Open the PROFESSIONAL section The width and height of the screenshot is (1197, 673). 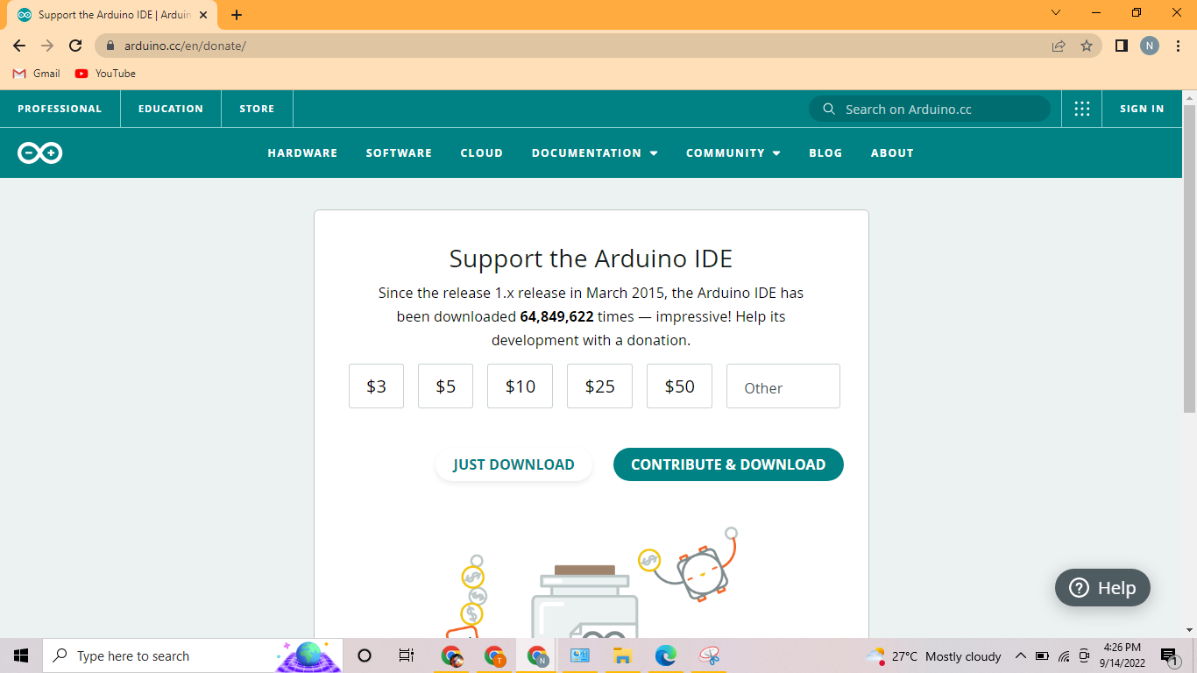tap(60, 109)
